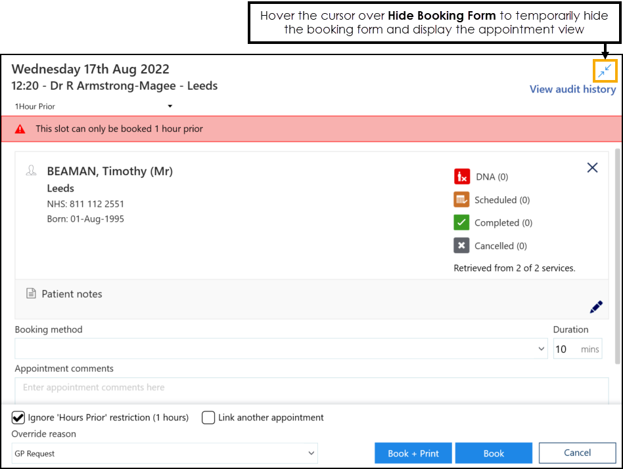
Task: Click the grey Cancelled appointments icon
Action: click(x=461, y=246)
